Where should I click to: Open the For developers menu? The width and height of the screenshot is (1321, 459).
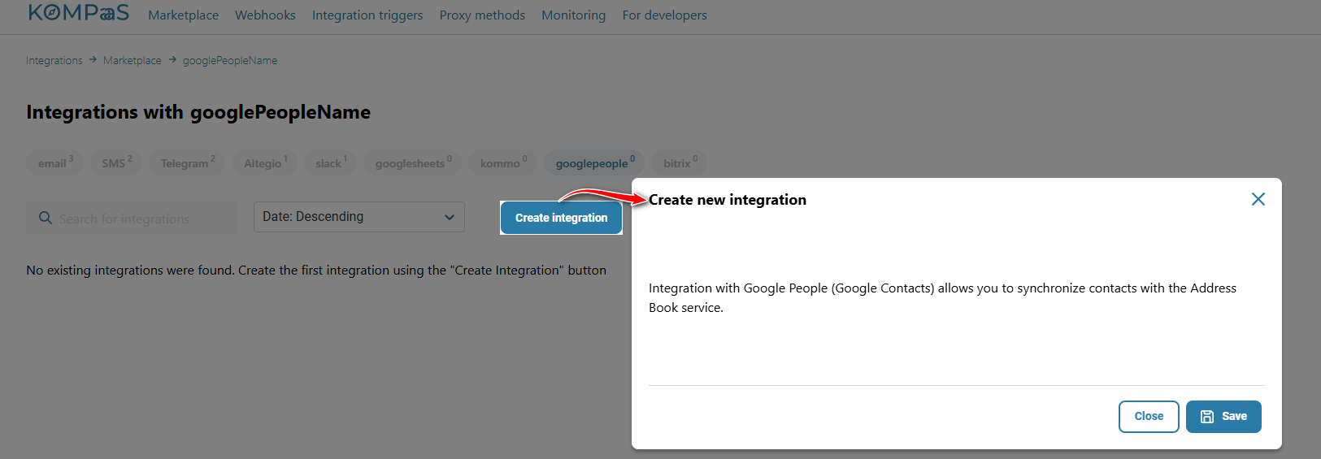tap(664, 15)
